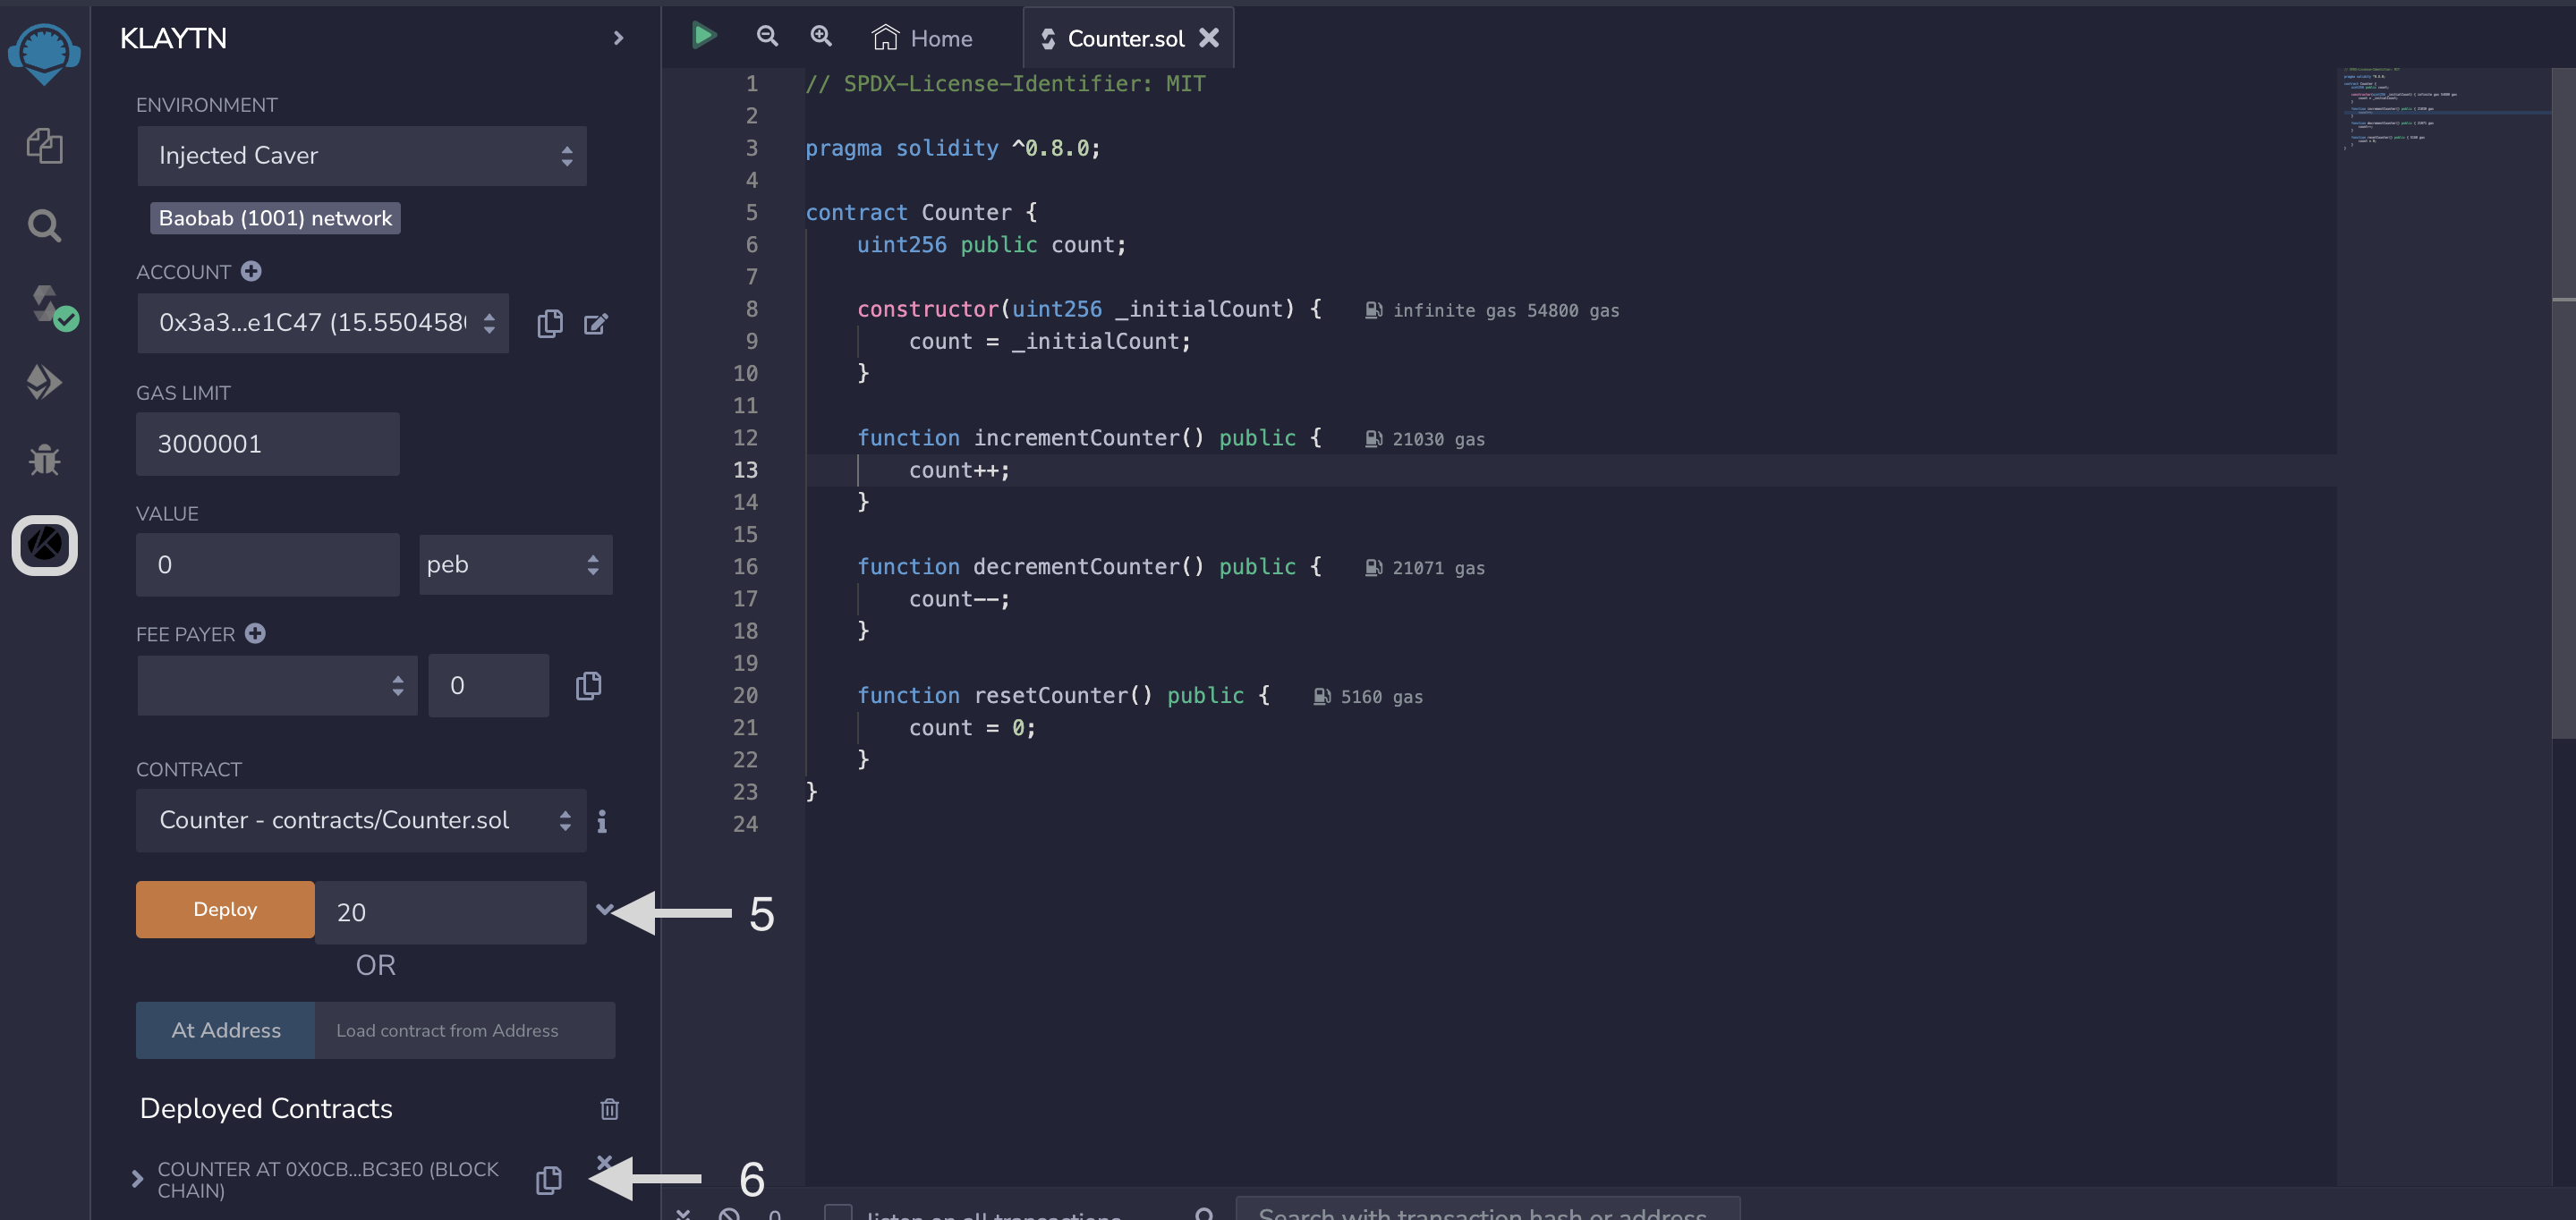Image resolution: width=2576 pixels, height=1220 pixels.
Task: Open the peb value unit dropdown
Action: [514, 564]
